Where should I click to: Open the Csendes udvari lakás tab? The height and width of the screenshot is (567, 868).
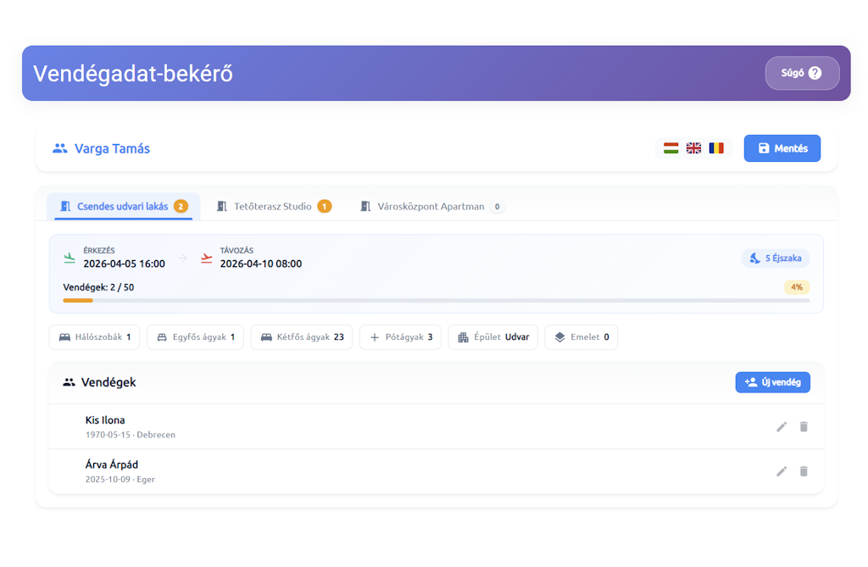click(124, 206)
